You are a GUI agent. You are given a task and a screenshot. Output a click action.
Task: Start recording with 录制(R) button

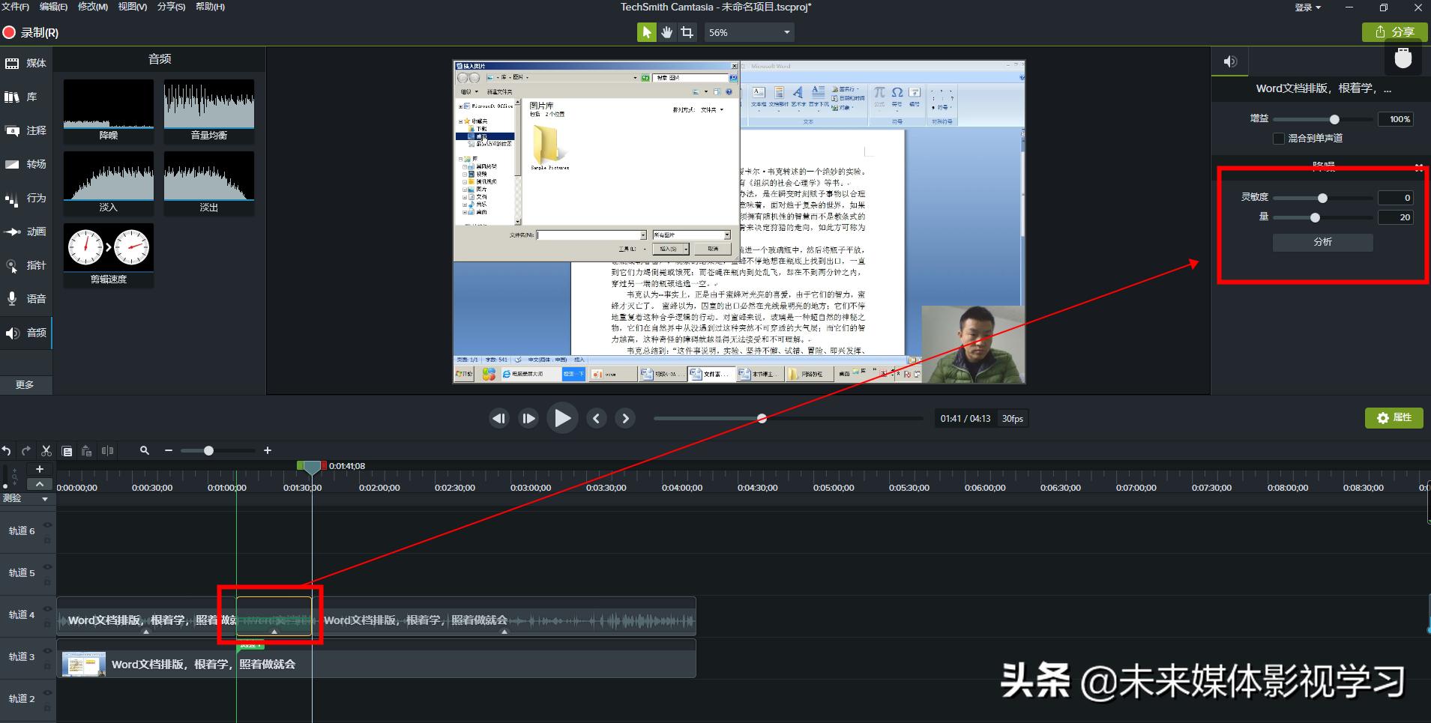coord(31,32)
